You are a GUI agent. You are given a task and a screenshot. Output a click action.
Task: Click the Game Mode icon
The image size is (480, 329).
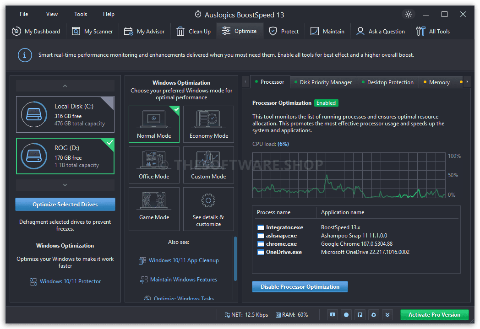point(154,200)
